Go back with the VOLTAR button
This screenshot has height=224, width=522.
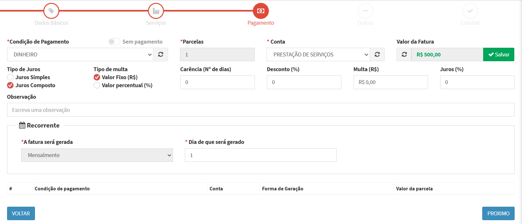(21, 213)
